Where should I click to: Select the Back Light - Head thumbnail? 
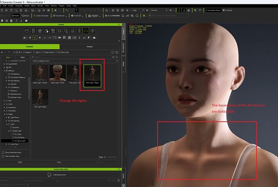coord(58,74)
